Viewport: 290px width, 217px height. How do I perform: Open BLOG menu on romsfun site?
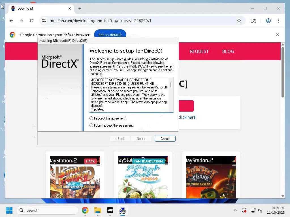click(228, 51)
